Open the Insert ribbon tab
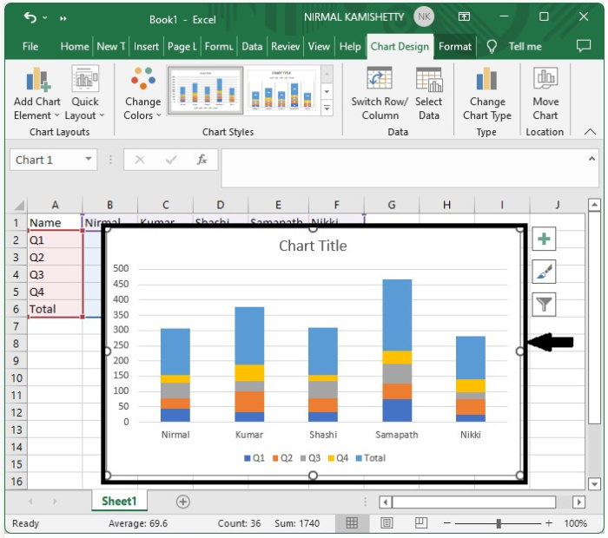608x538 pixels. 146,46
